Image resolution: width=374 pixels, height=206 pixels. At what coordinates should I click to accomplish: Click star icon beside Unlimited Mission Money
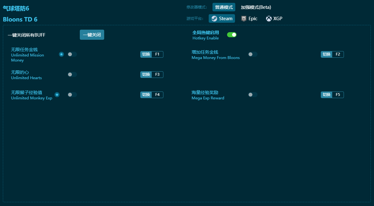click(x=61, y=54)
